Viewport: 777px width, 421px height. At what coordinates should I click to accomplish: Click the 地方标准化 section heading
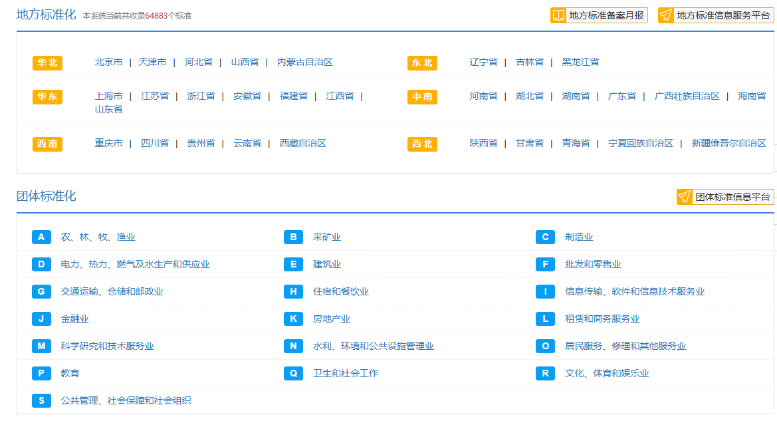[47, 14]
